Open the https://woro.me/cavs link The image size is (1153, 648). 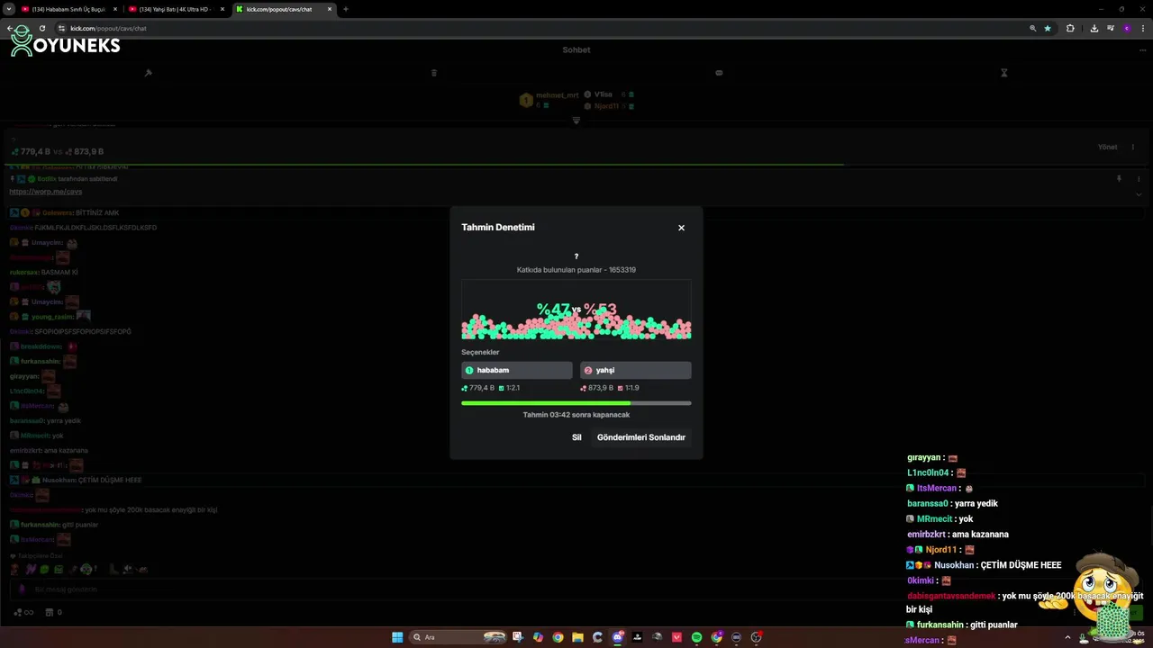click(x=45, y=192)
